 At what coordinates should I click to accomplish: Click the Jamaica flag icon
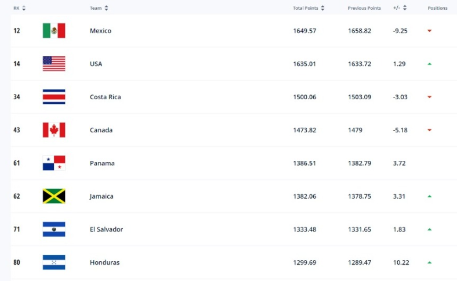(54, 196)
